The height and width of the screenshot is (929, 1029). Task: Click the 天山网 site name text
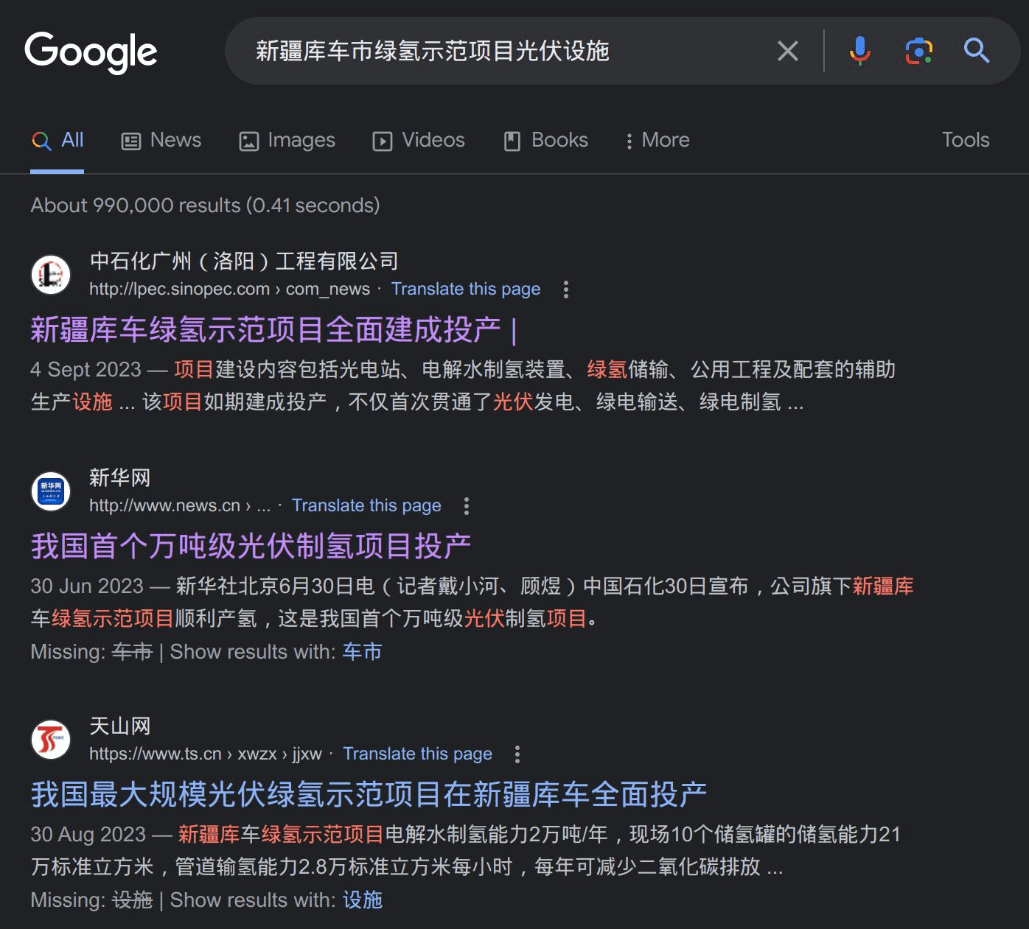pos(119,726)
